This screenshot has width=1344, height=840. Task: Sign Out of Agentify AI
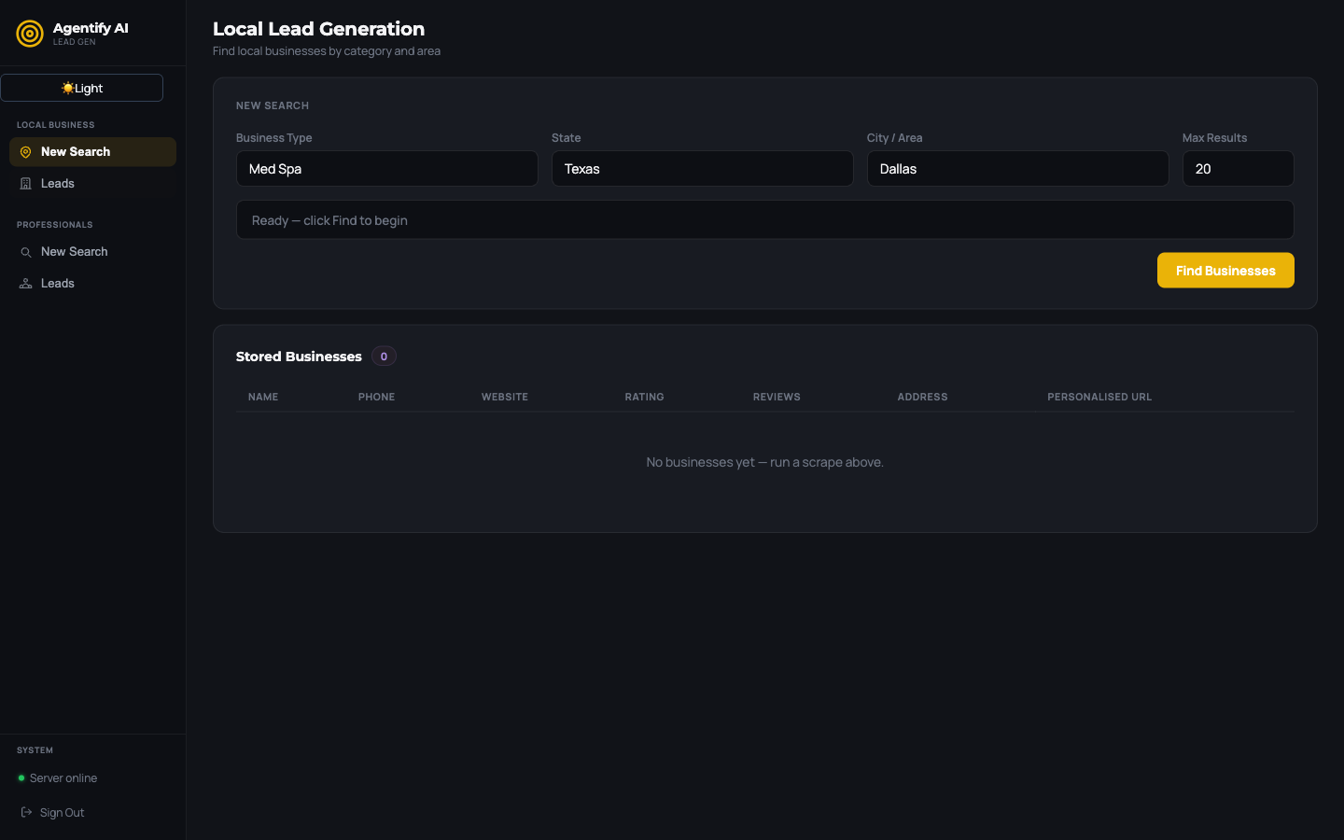pyautogui.click(x=60, y=812)
